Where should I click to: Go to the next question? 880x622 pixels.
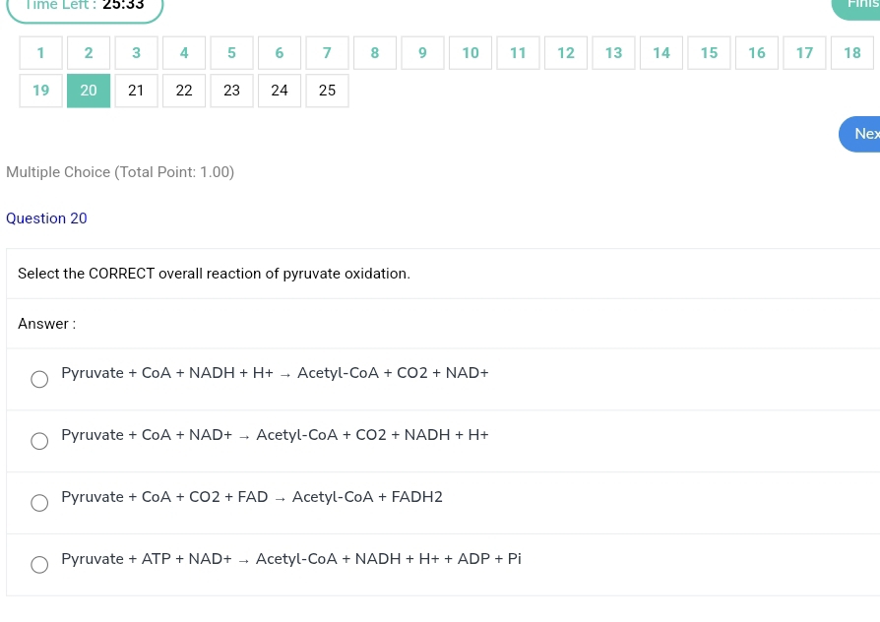(862, 134)
